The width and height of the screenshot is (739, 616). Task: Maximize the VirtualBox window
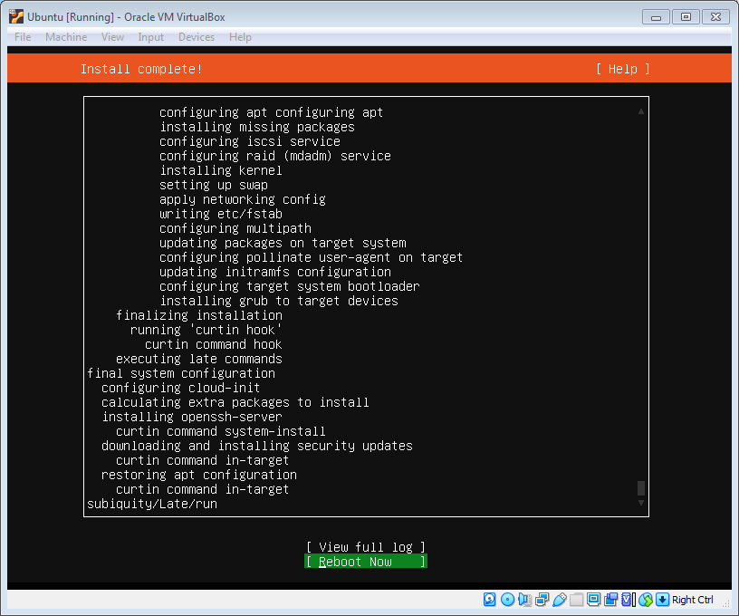[x=686, y=17]
